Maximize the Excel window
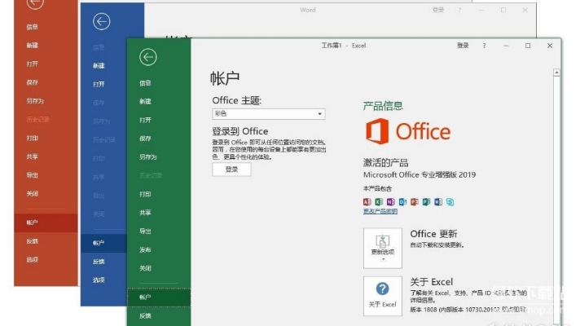Image resolution: width=580 pixels, height=326 pixels. [x=528, y=46]
